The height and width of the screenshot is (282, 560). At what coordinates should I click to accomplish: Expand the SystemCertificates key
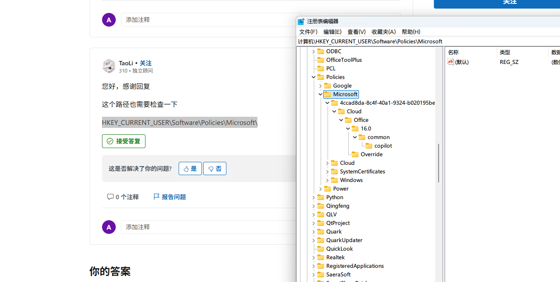point(327,172)
